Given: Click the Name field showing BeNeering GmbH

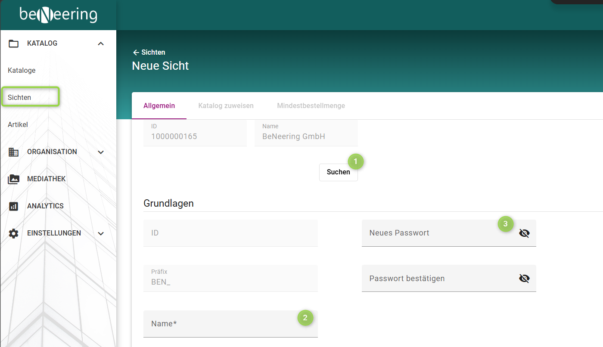Looking at the screenshot, I should [x=306, y=133].
